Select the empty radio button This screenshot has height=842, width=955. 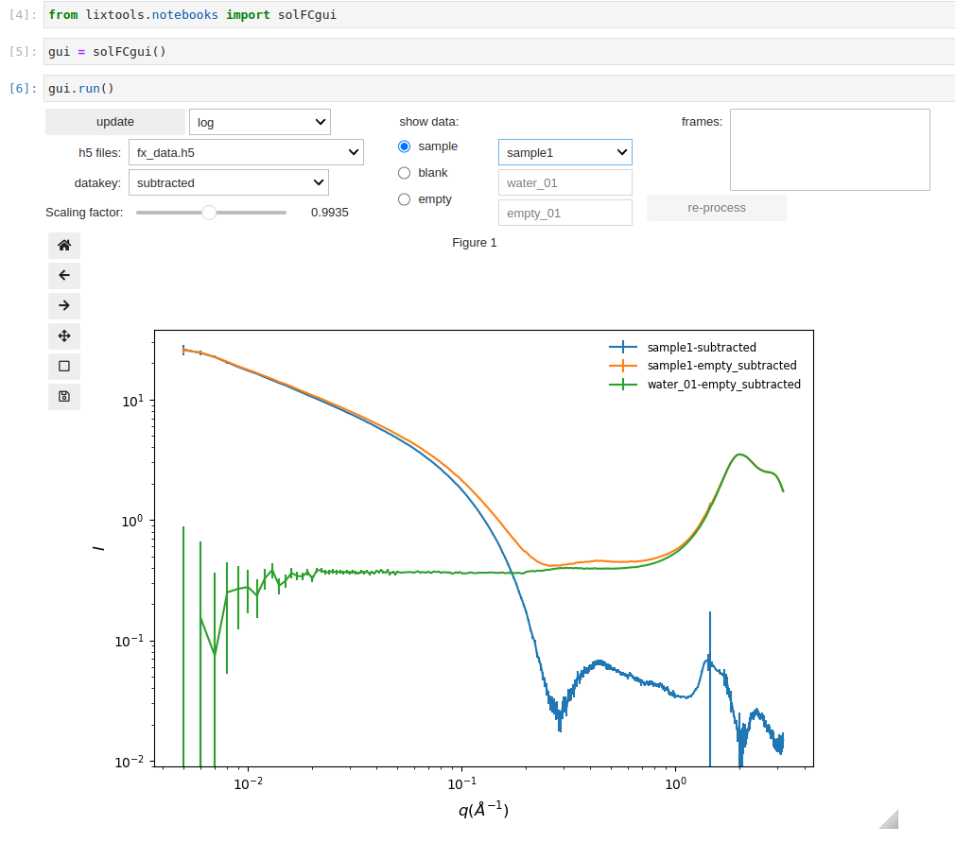coord(404,199)
